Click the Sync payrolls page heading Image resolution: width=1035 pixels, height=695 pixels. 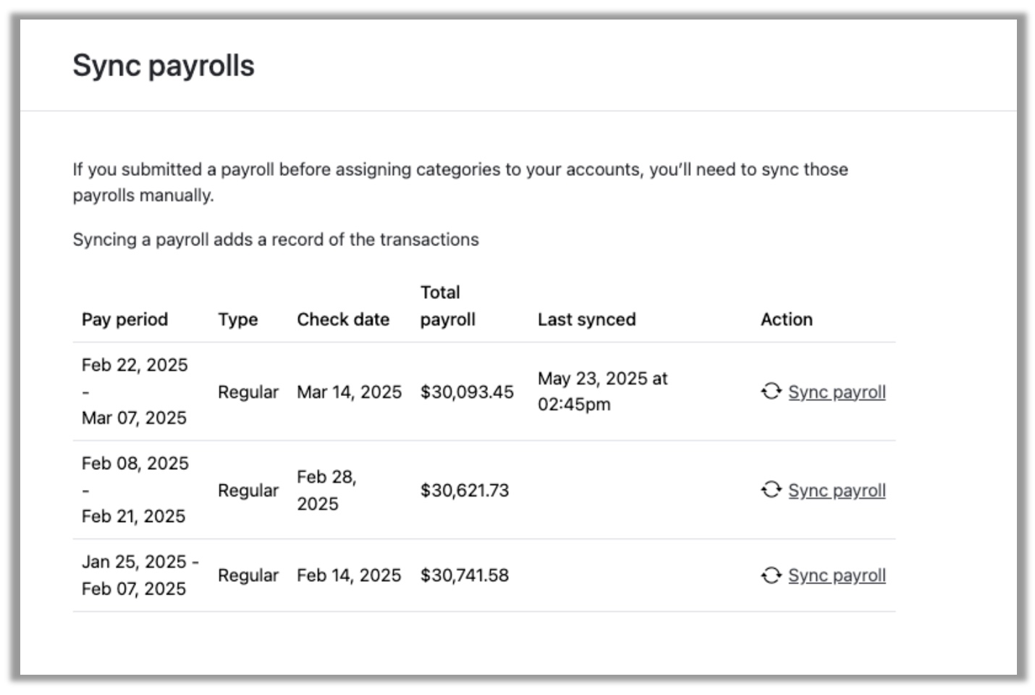click(x=164, y=66)
